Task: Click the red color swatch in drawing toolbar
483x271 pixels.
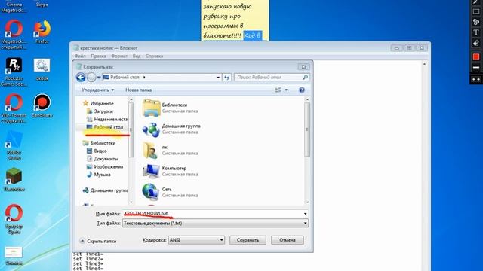Action: [476, 57]
